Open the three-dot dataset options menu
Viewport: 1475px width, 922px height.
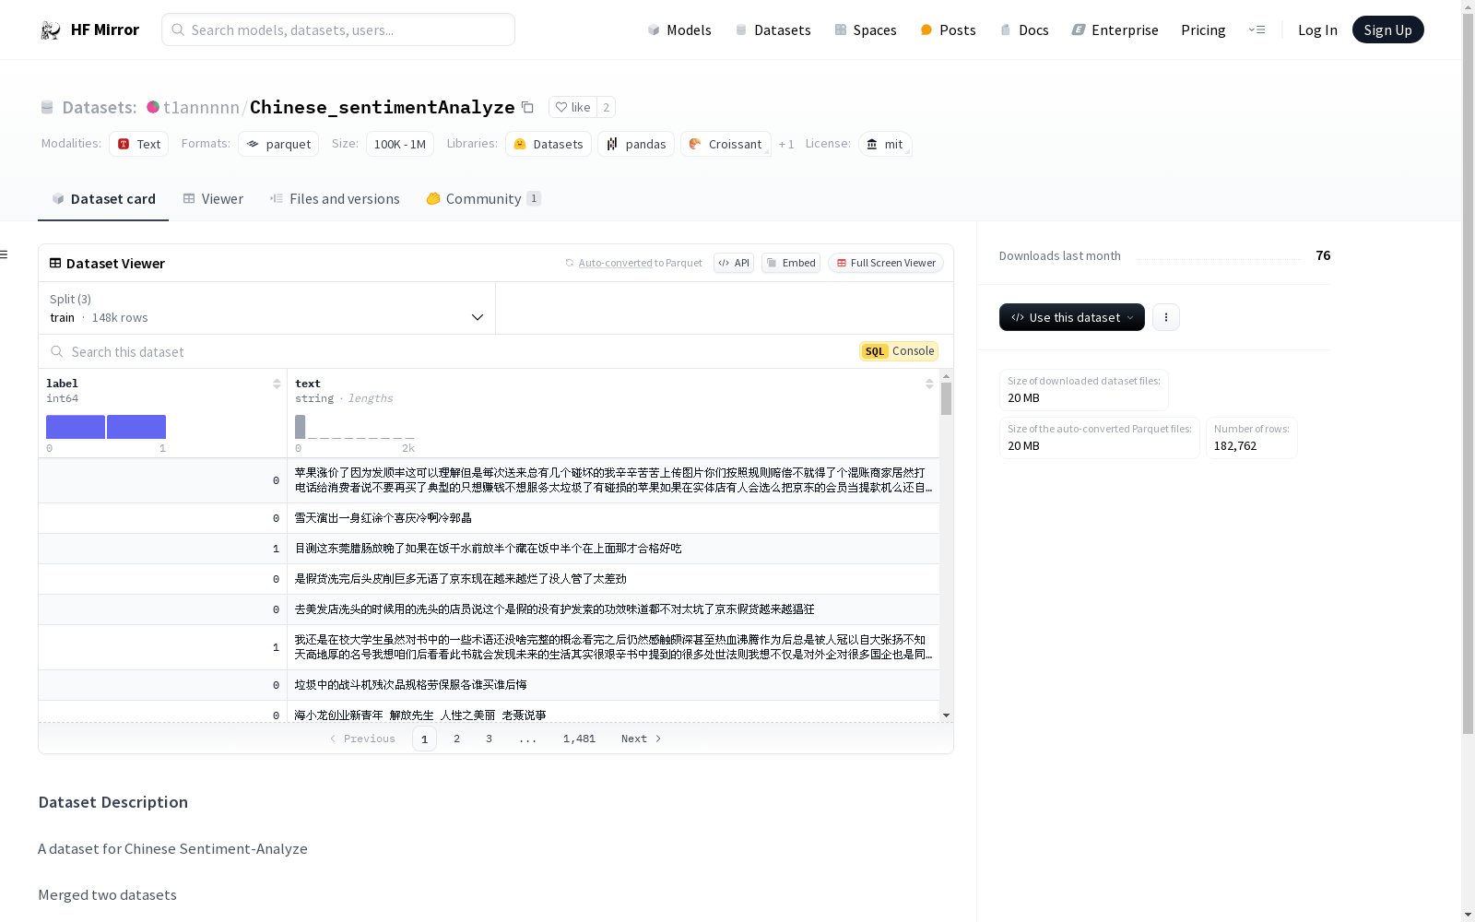pyautogui.click(x=1166, y=317)
